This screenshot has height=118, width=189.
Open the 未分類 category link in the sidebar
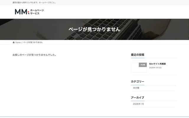[x=136, y=88]
